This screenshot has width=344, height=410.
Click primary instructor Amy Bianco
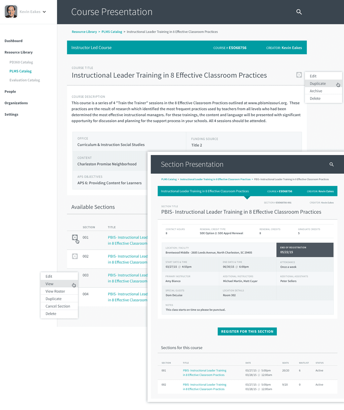point(173,281)
